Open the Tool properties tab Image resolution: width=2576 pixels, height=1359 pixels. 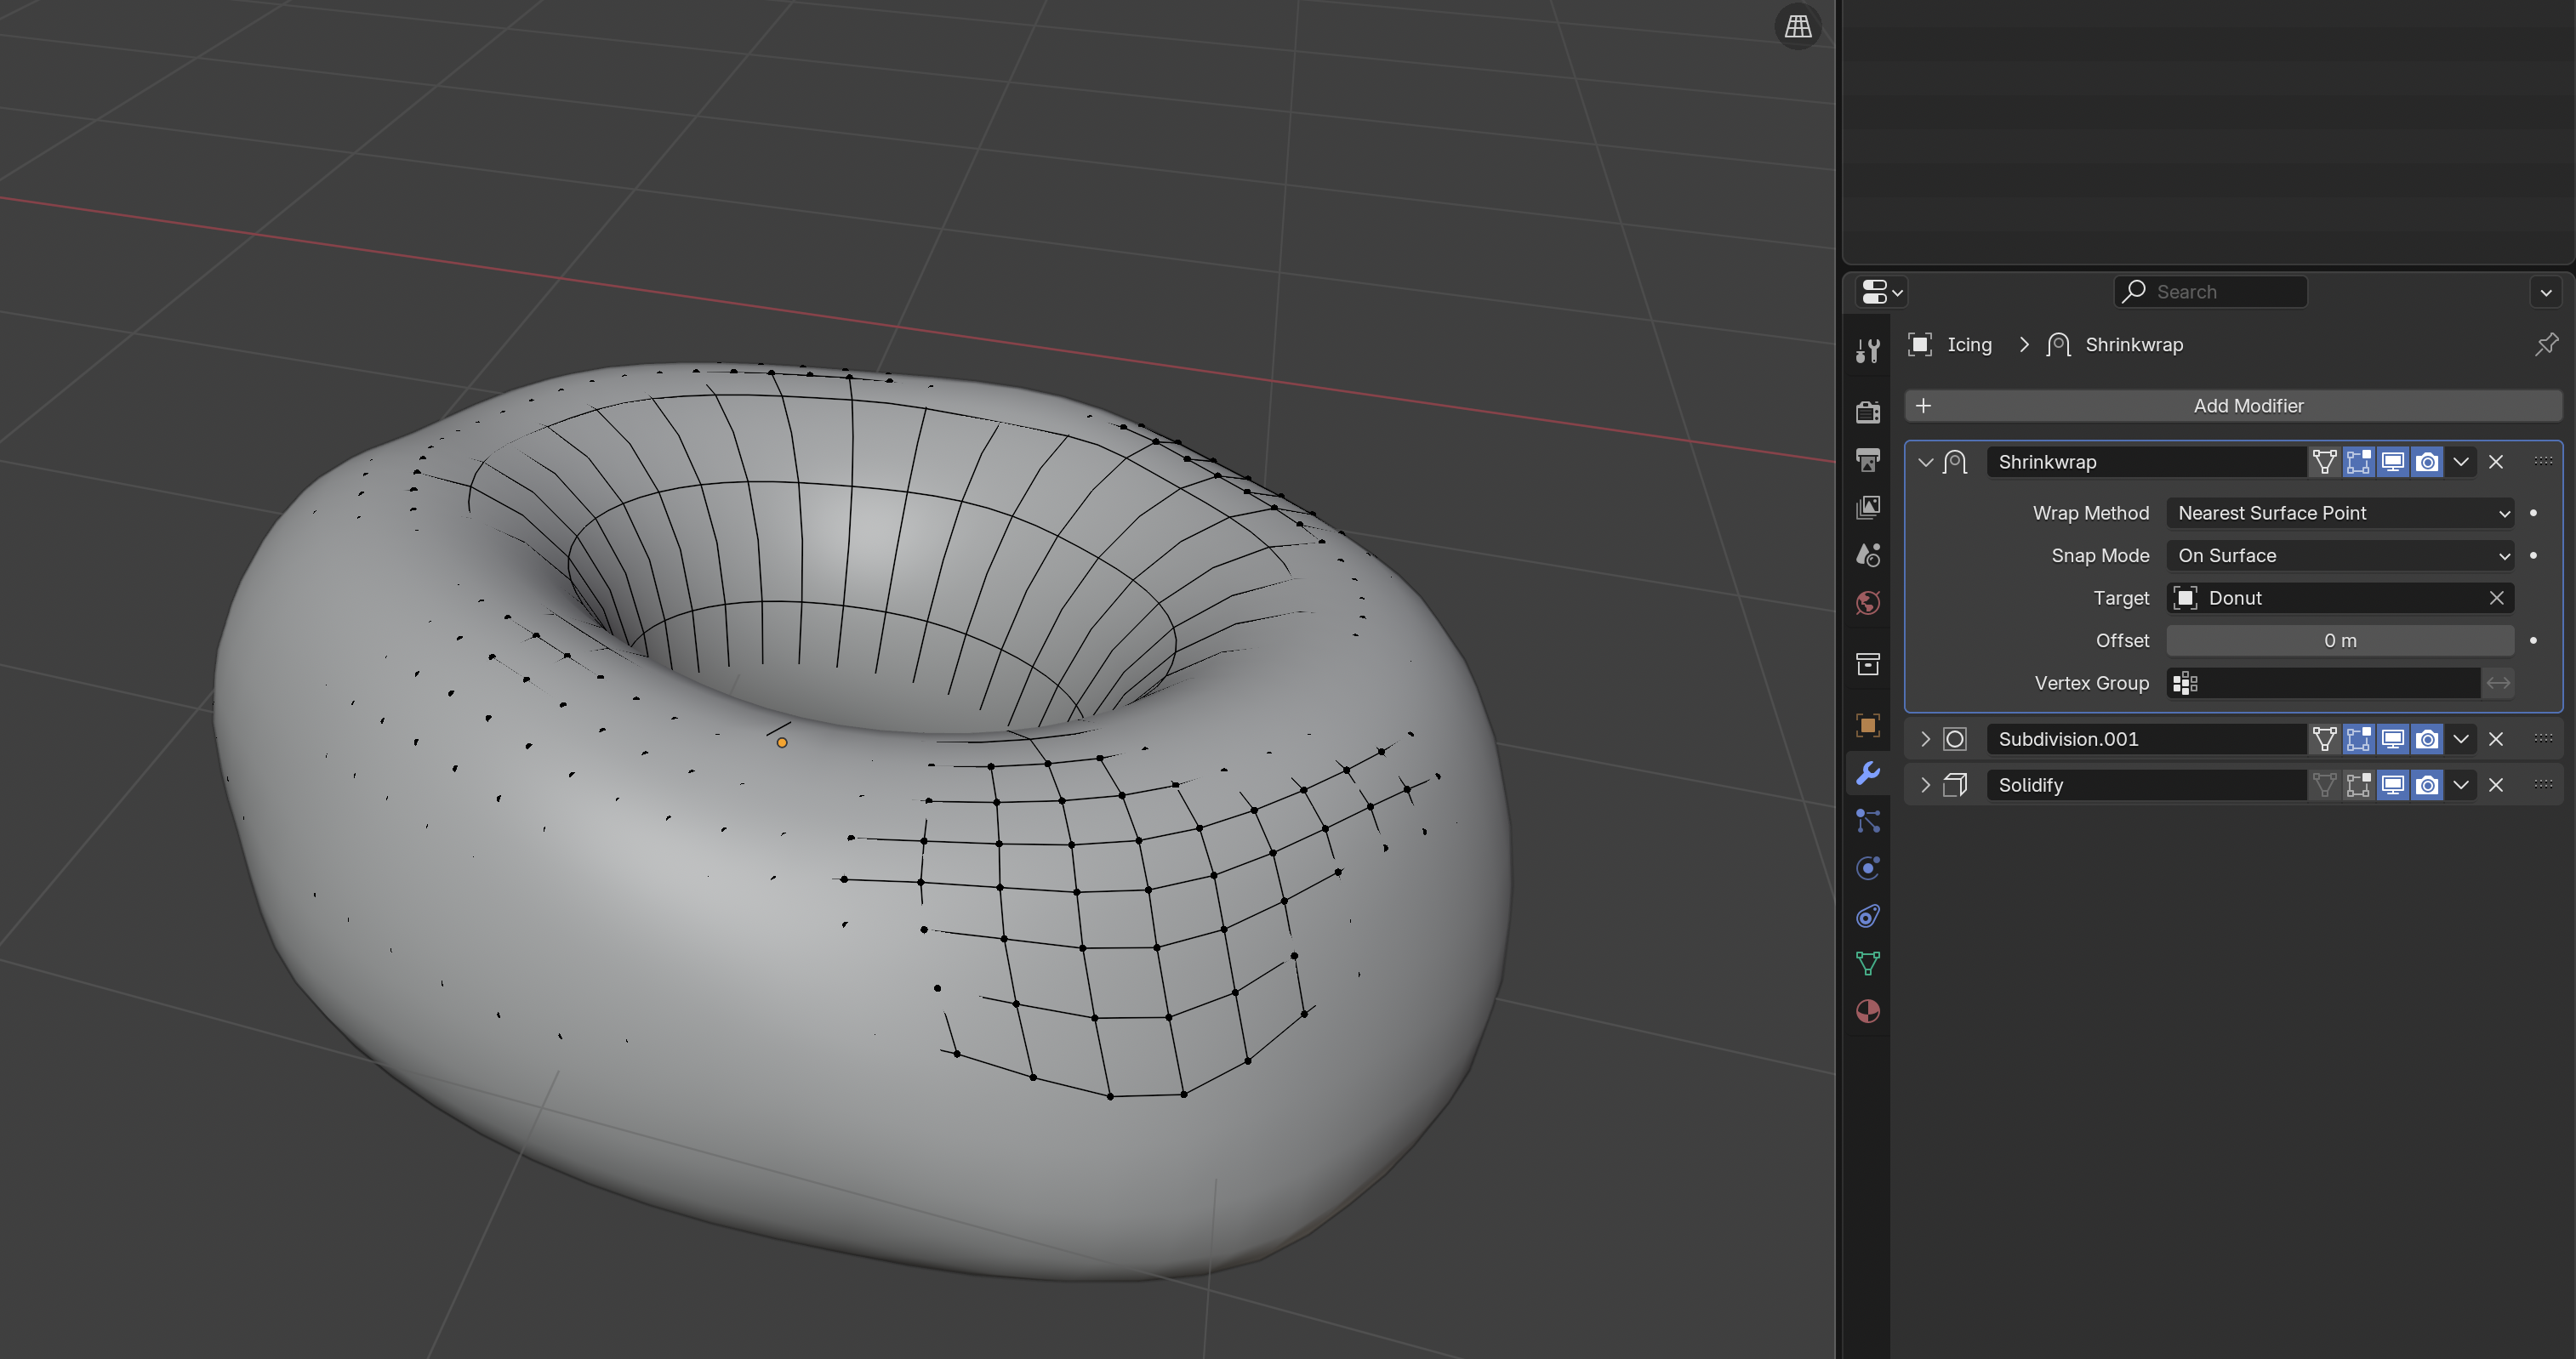1867,350
